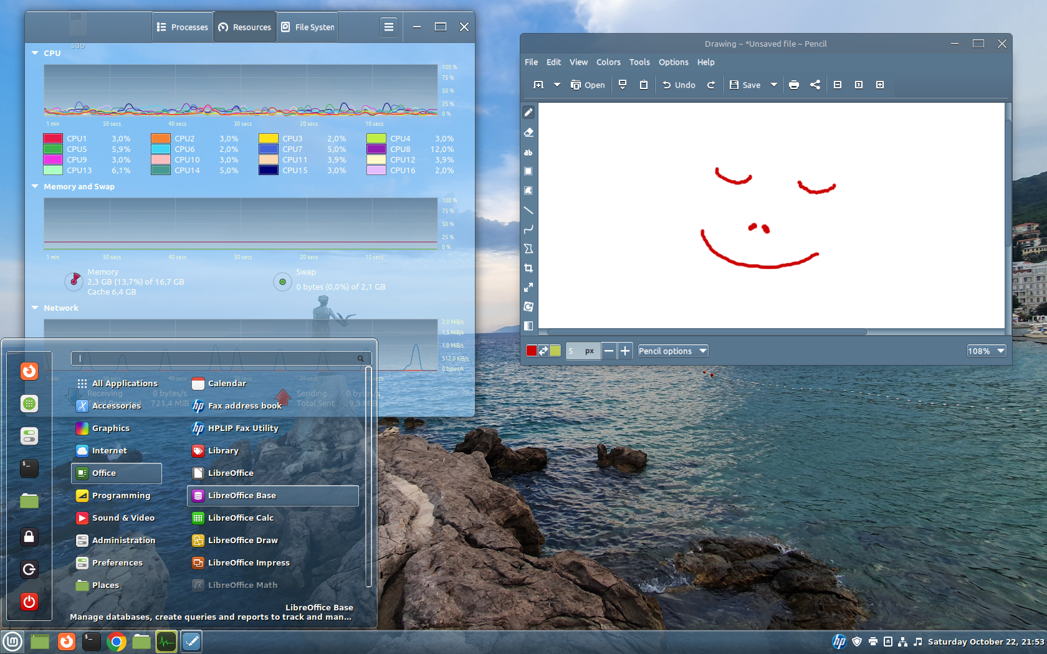1047x654 pixels.
Task: Click the pencil size px field
Action: [583, 351]
